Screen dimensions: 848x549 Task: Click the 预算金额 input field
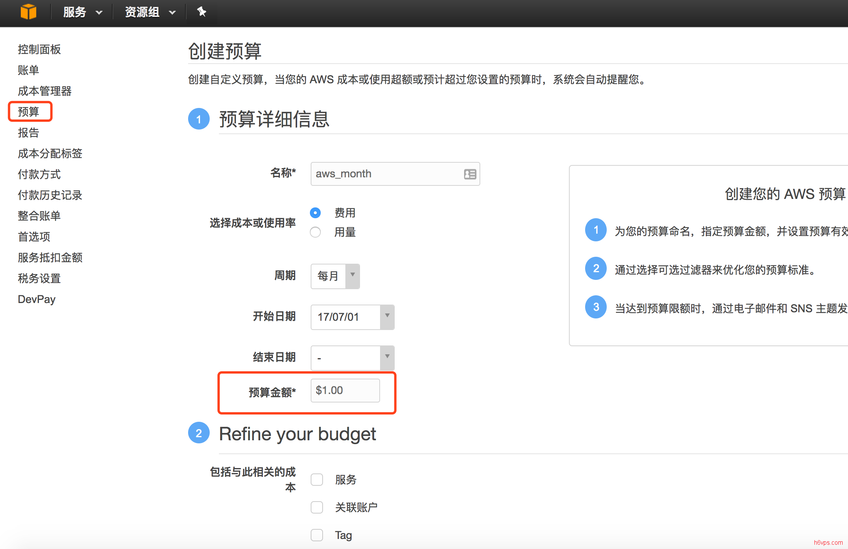(345, 391)
